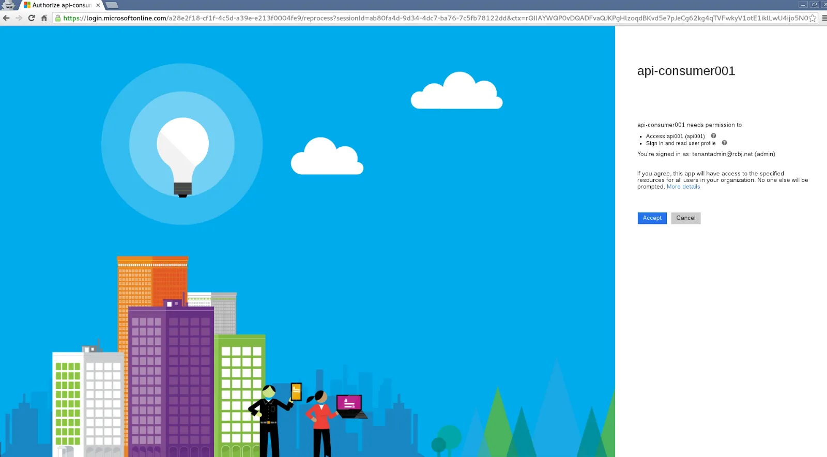This screenshot has height=457, width=827.
Task: Cancel the permission request
Action: point(686,218)
